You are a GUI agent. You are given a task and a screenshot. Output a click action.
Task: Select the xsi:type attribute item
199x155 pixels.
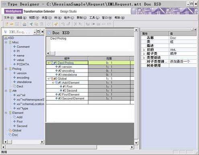23,109
